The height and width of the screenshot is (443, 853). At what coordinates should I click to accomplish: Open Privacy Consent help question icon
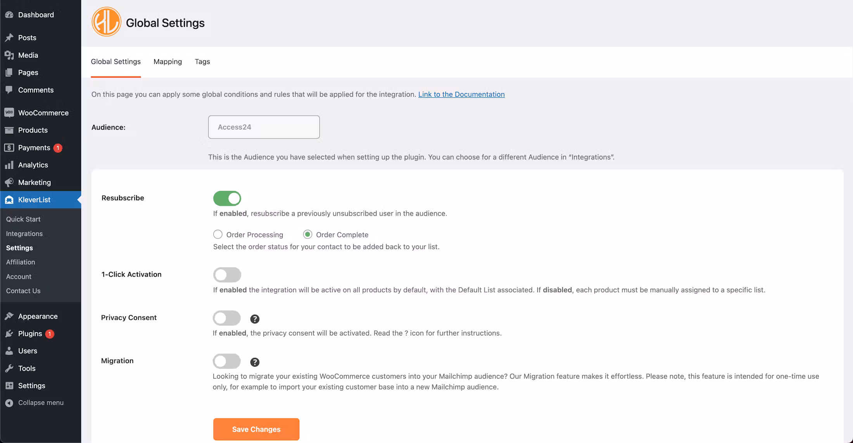255,319
